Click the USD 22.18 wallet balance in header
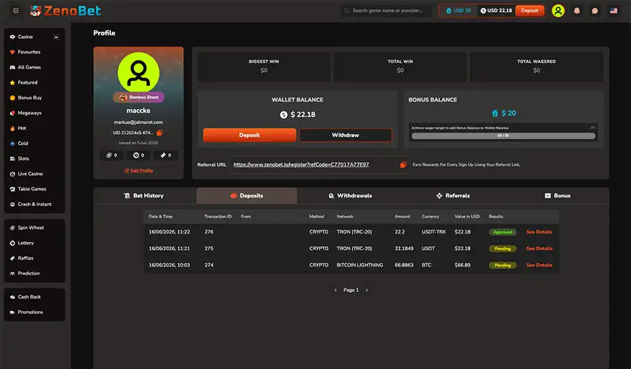The height and width of the screenshot is (369, 631). [496, 11]
